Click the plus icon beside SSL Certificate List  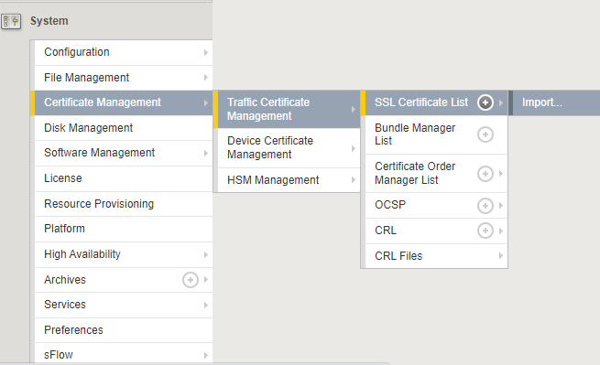[485, 102]
